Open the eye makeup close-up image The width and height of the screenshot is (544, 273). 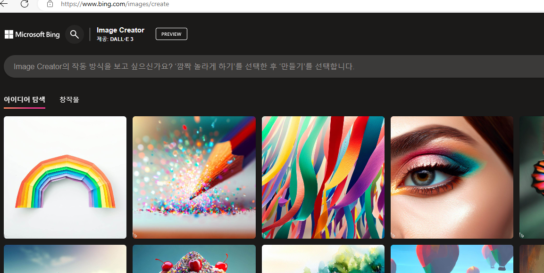pyautogui.click(x=452, y=177)
